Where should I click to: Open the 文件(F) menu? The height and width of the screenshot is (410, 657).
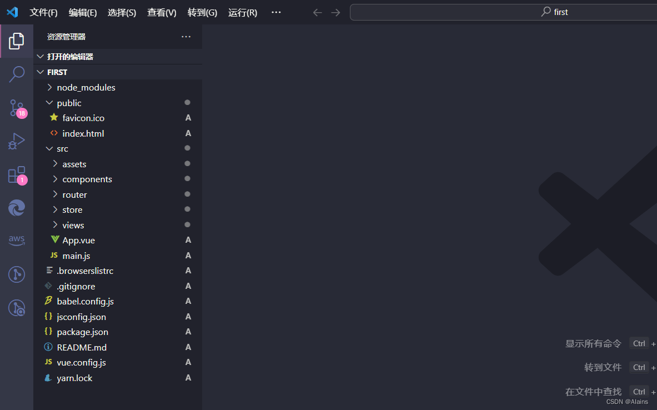coord(43,12)
